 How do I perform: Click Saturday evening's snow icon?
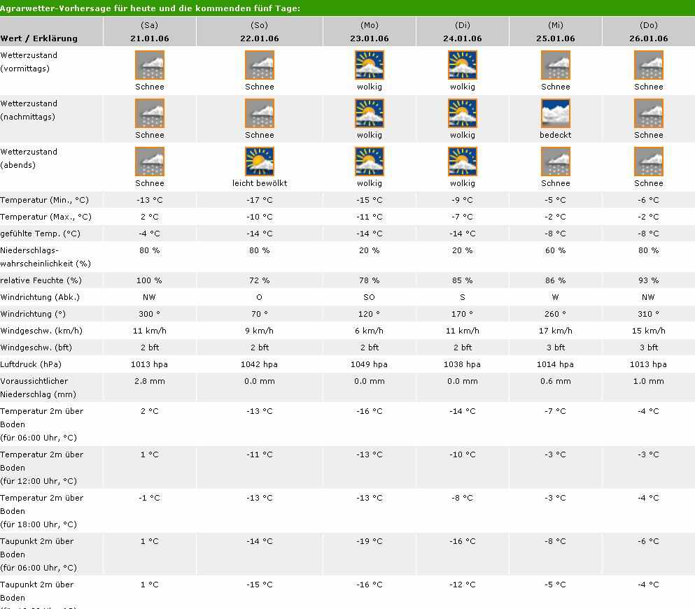149,162
